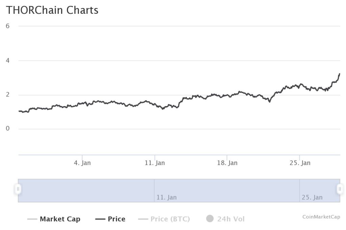Click the Price (BTC) legend line marker
The height and width of the screenshot is (230, 346).
[143, 219]
